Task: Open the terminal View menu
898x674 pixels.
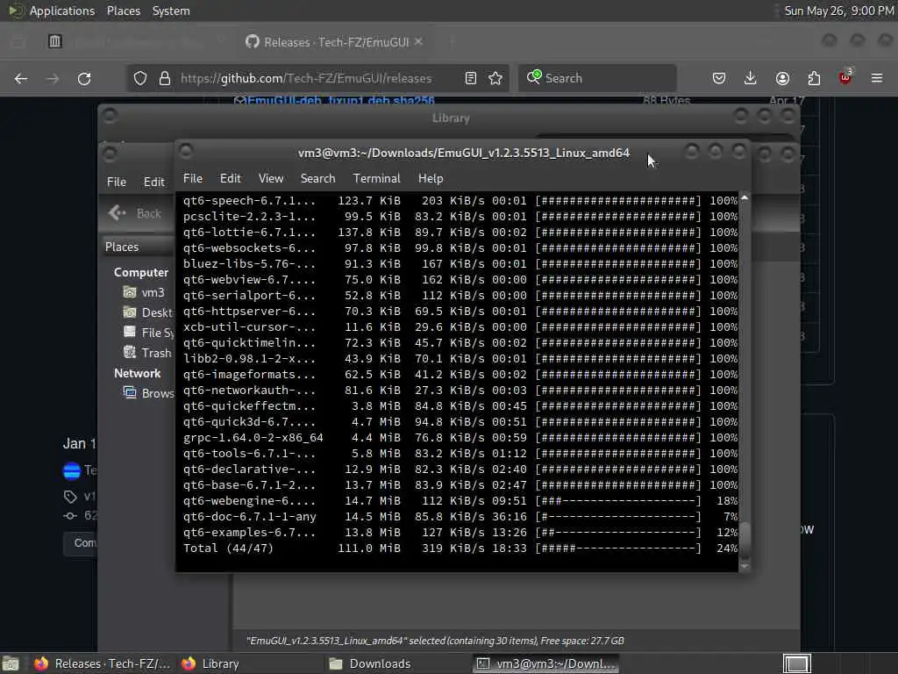Action: tap(271, 178)
